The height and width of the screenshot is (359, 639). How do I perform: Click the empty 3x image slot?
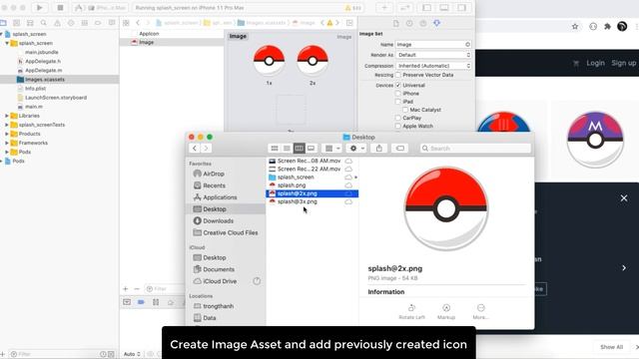[291, 110]
